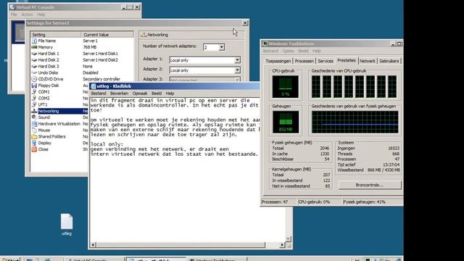Screen dimensions: 464x261
Task: Click the CPU-gebruik meter
Action: coord(285,87)
